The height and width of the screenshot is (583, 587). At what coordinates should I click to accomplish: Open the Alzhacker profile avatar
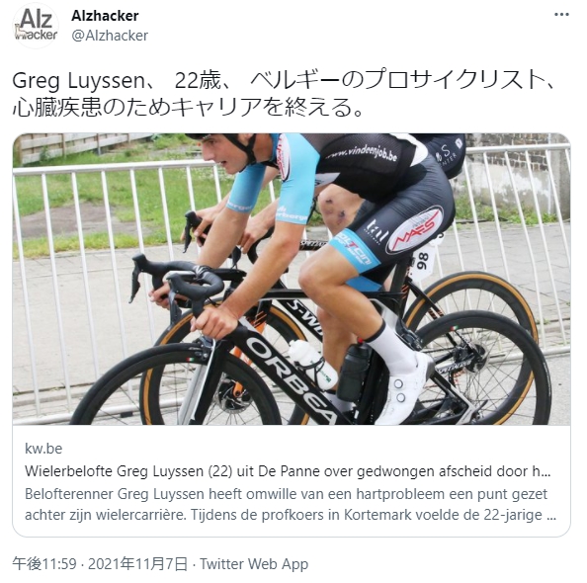click(36, 26)
